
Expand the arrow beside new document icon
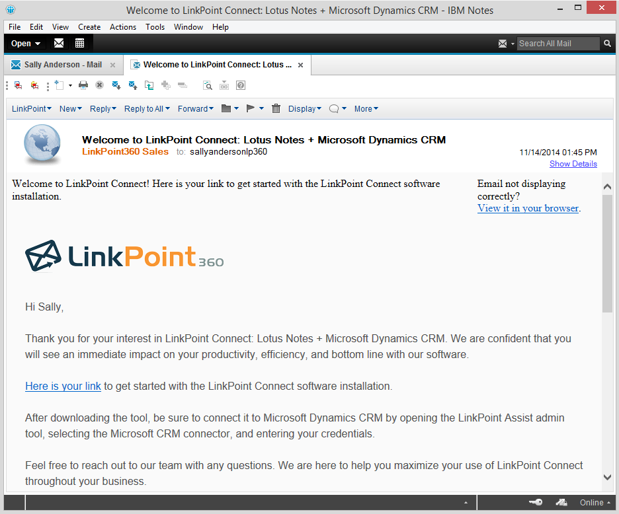(70, 85)
